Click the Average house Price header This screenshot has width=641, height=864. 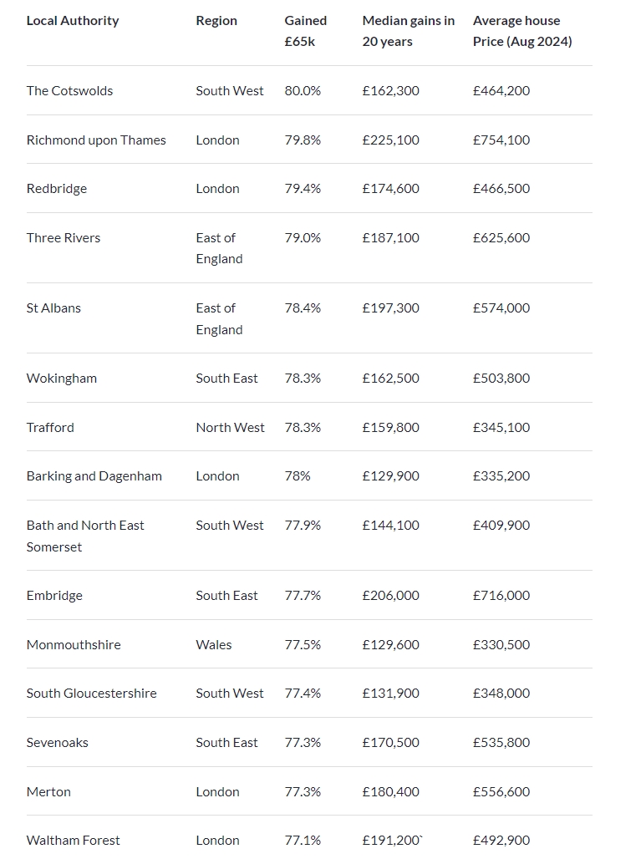(x=522, y=31)
